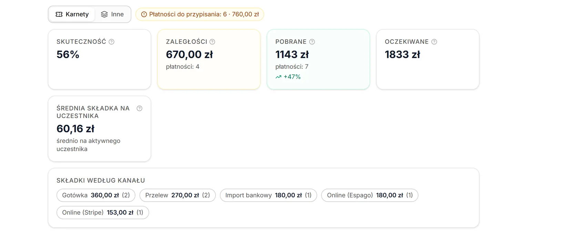Image resolution: width=565 pixels, height=235 pixels.
Task: Click the 'średnio na aktywnego uczestnika' caption
Action: (89, 145)
